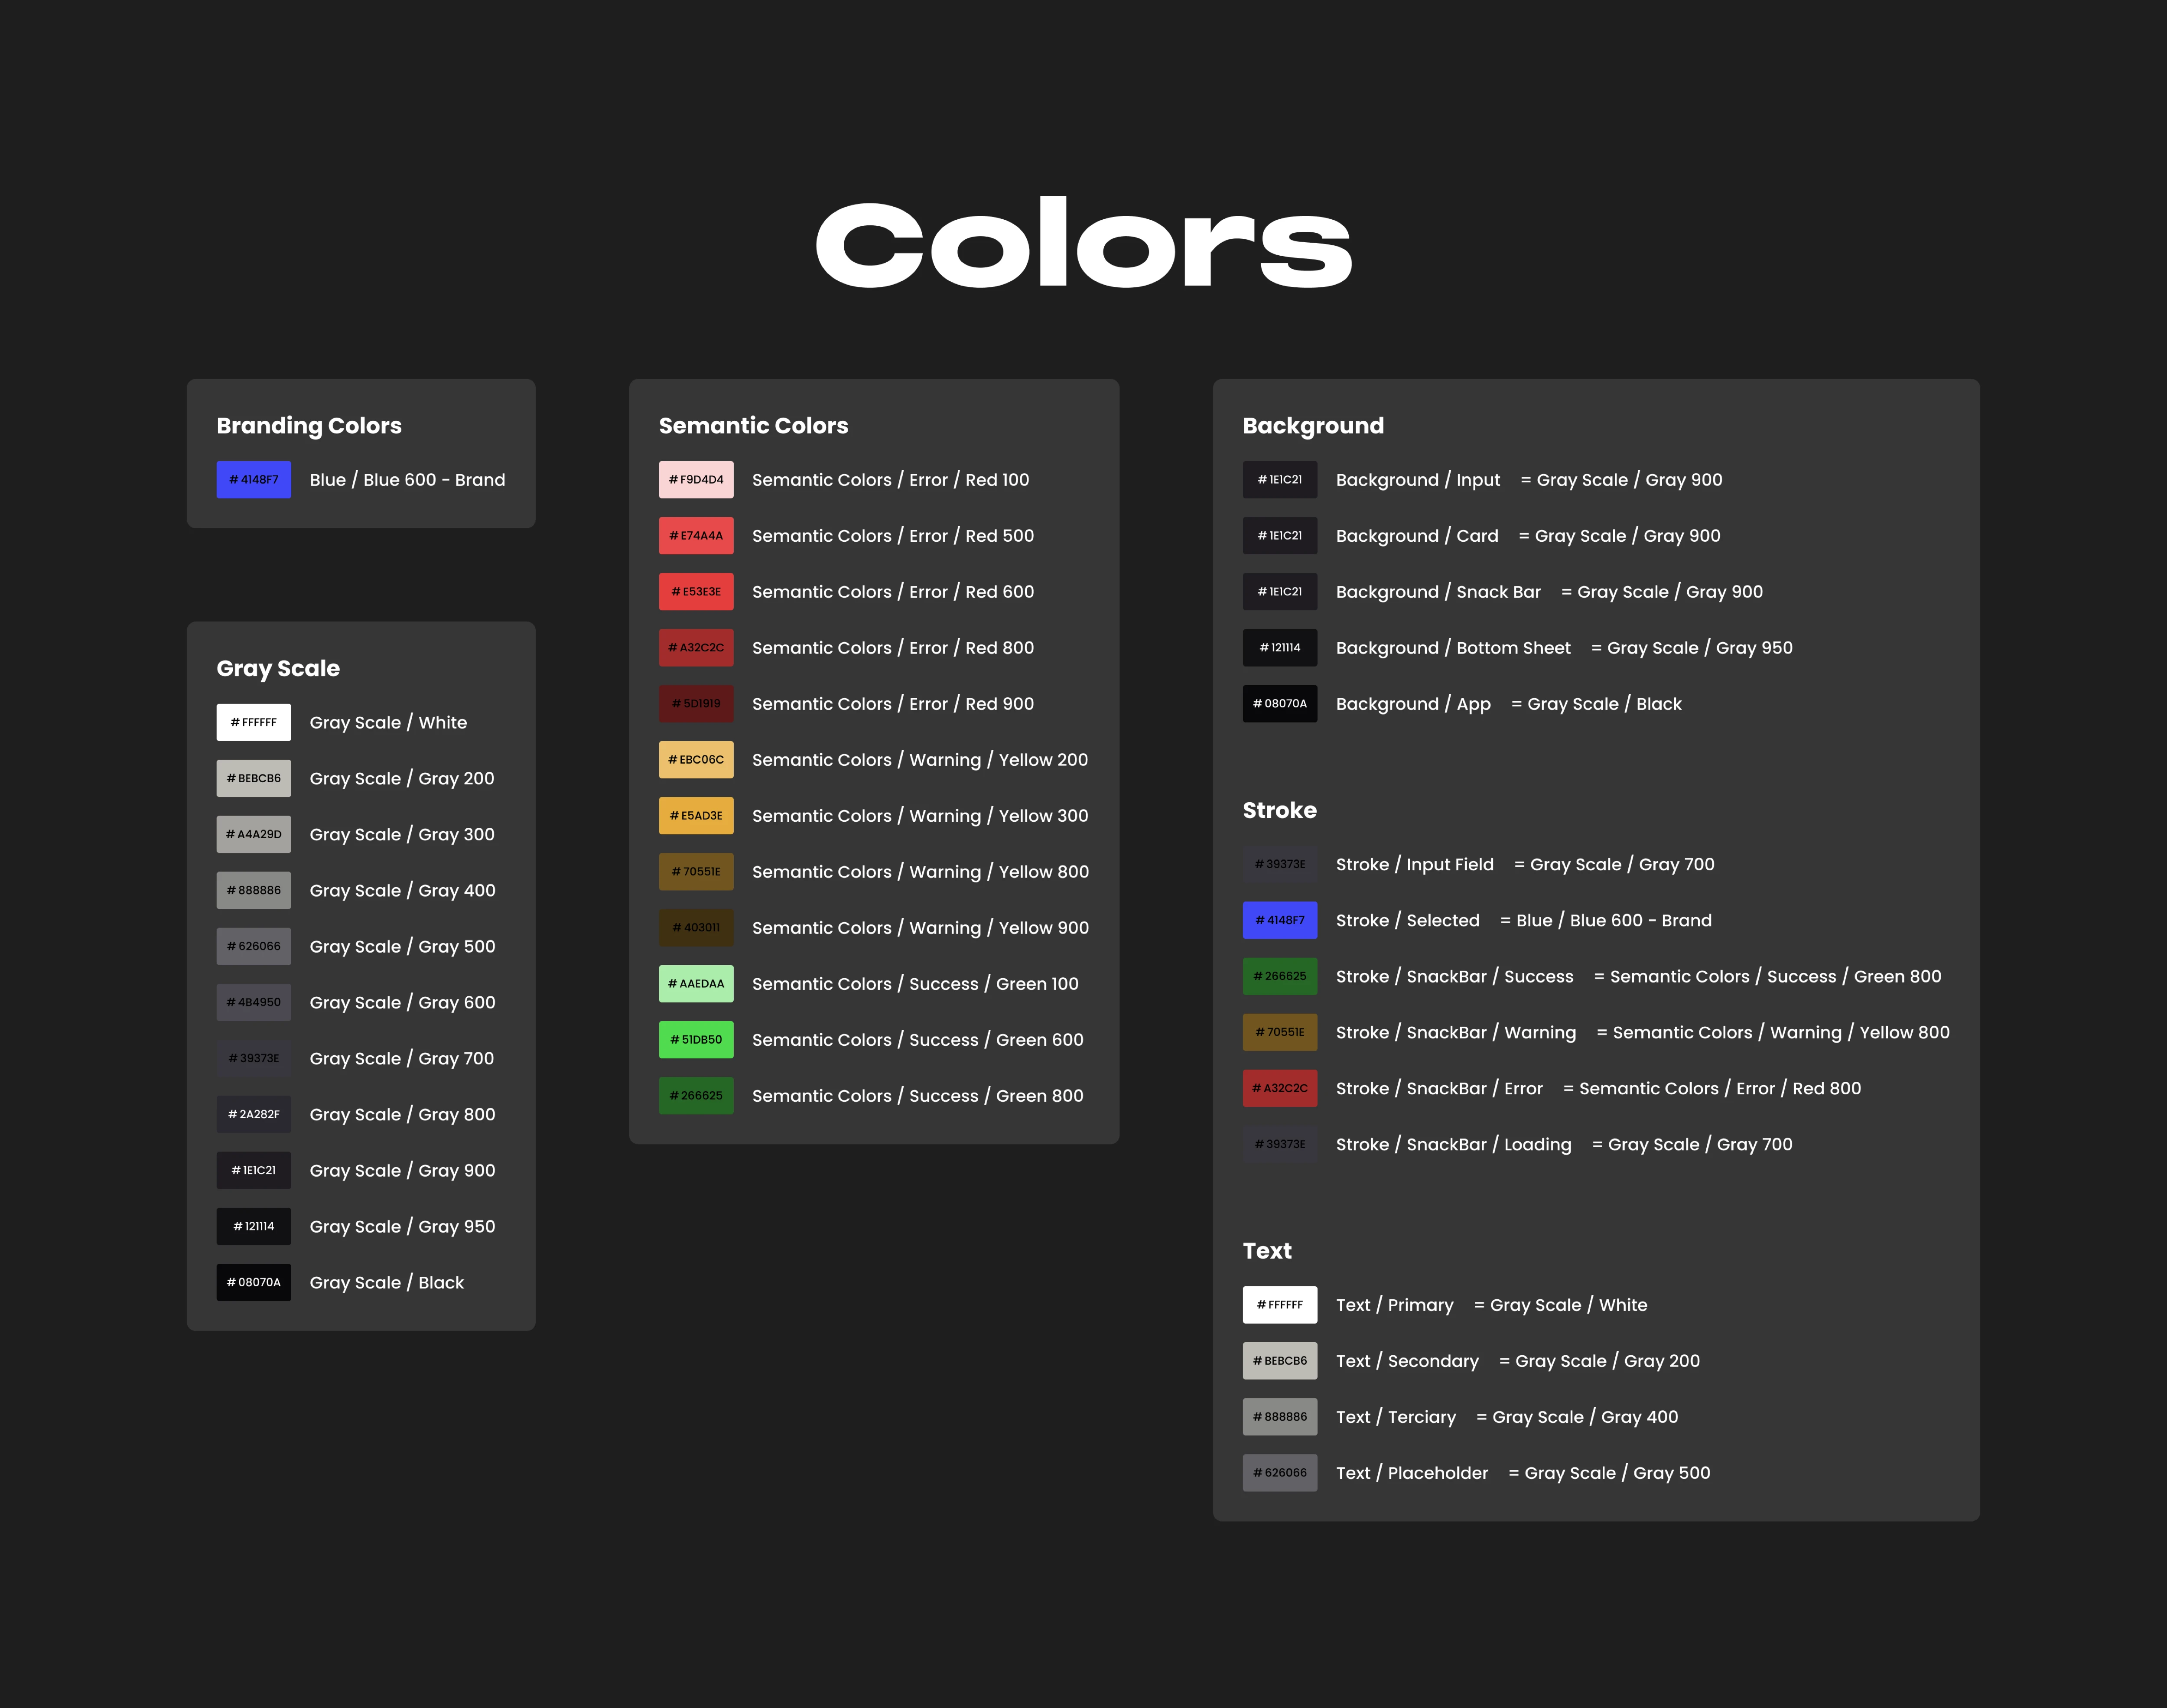2167x1708 pixels.
Task: Click 'Semantic Colors / Error / Red 500' label
Action: point(893,536)
